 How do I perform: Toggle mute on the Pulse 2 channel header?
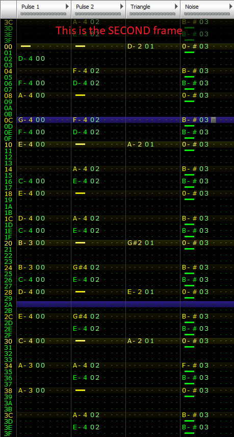[x=85, y=7]
